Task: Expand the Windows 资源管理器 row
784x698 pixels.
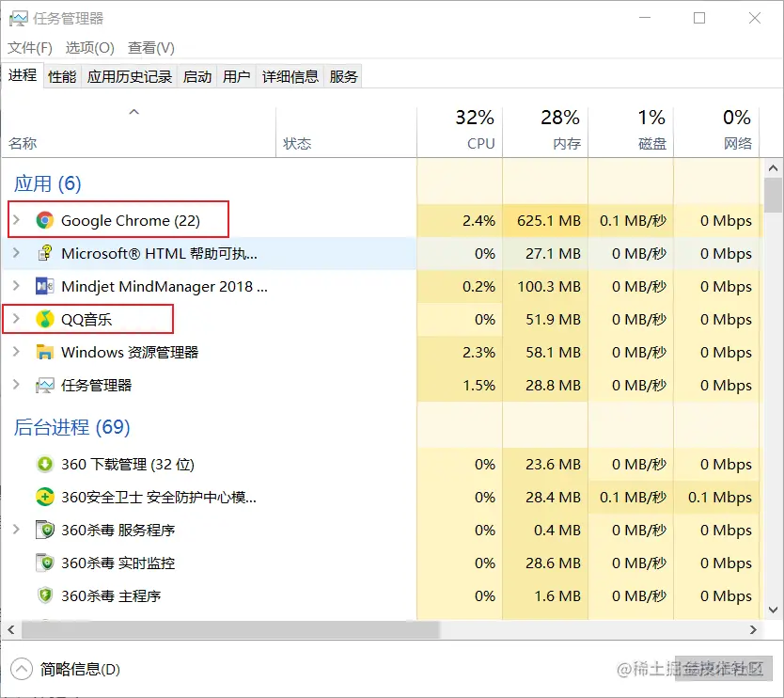Action: click(17, 352)
